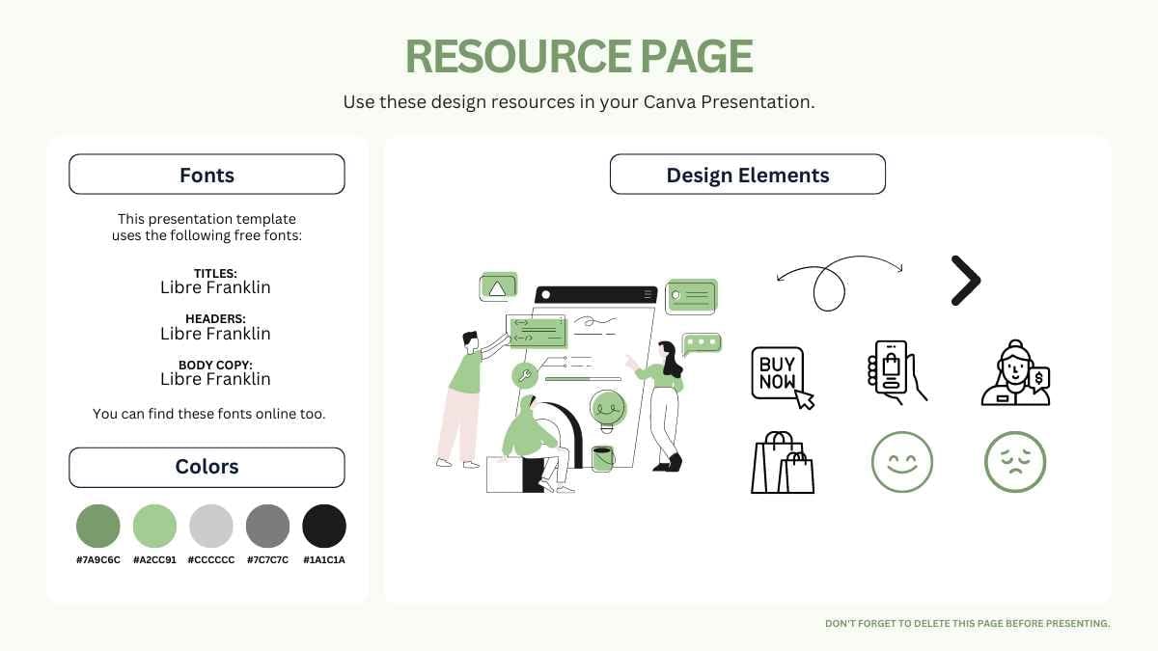Click the green toggle card beside browser window

pyautogui.click(x=693, y=296)
